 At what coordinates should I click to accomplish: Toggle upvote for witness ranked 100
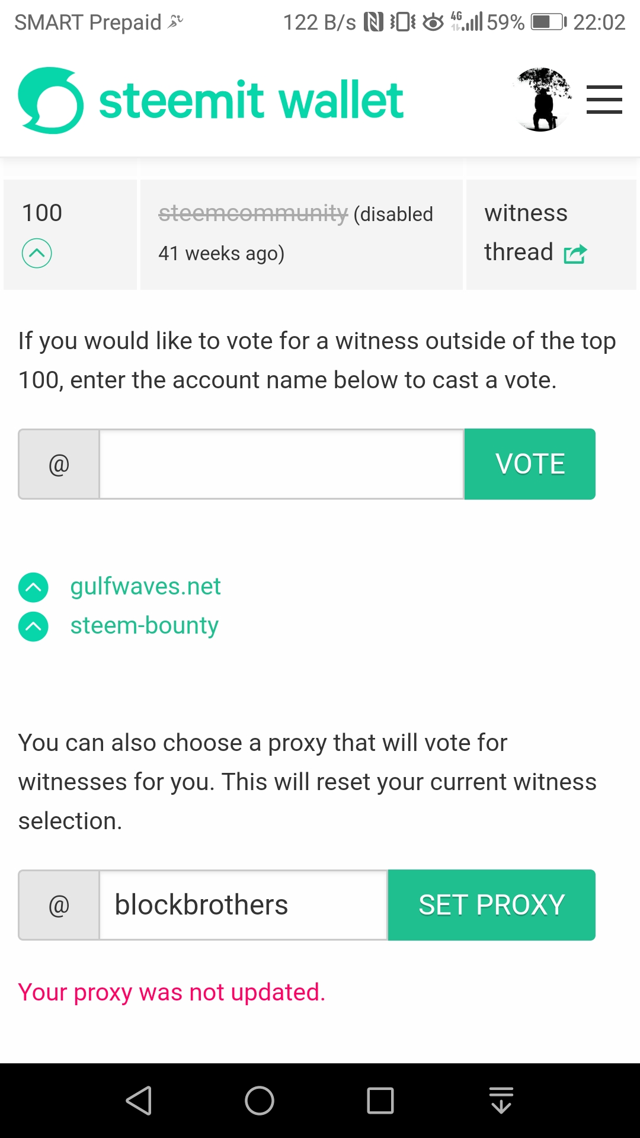tap(37, 254)
